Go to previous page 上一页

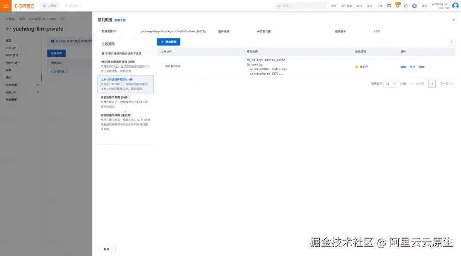[417, 83]
